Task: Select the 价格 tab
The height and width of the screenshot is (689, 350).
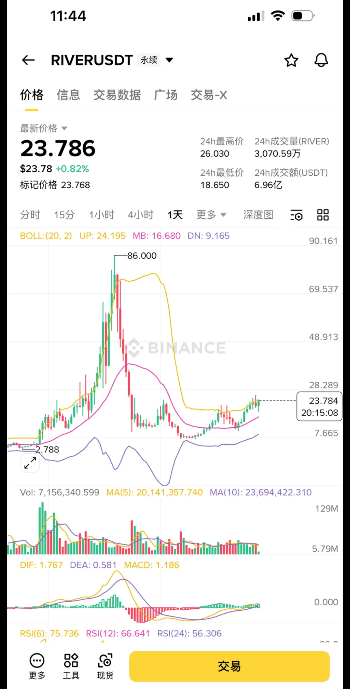Action: (32, 95)
